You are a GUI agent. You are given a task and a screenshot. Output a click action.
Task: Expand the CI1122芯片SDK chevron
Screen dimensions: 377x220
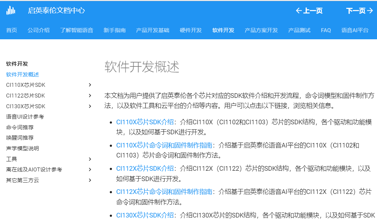tap(90, 95)
